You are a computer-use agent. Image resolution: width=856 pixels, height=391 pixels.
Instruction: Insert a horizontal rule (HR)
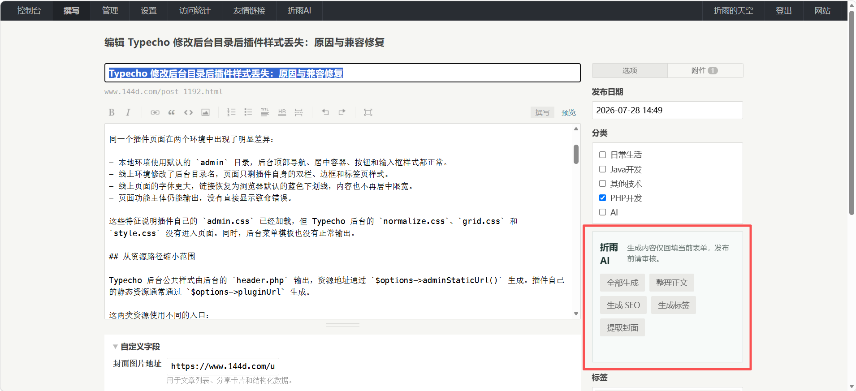point(282,112)
